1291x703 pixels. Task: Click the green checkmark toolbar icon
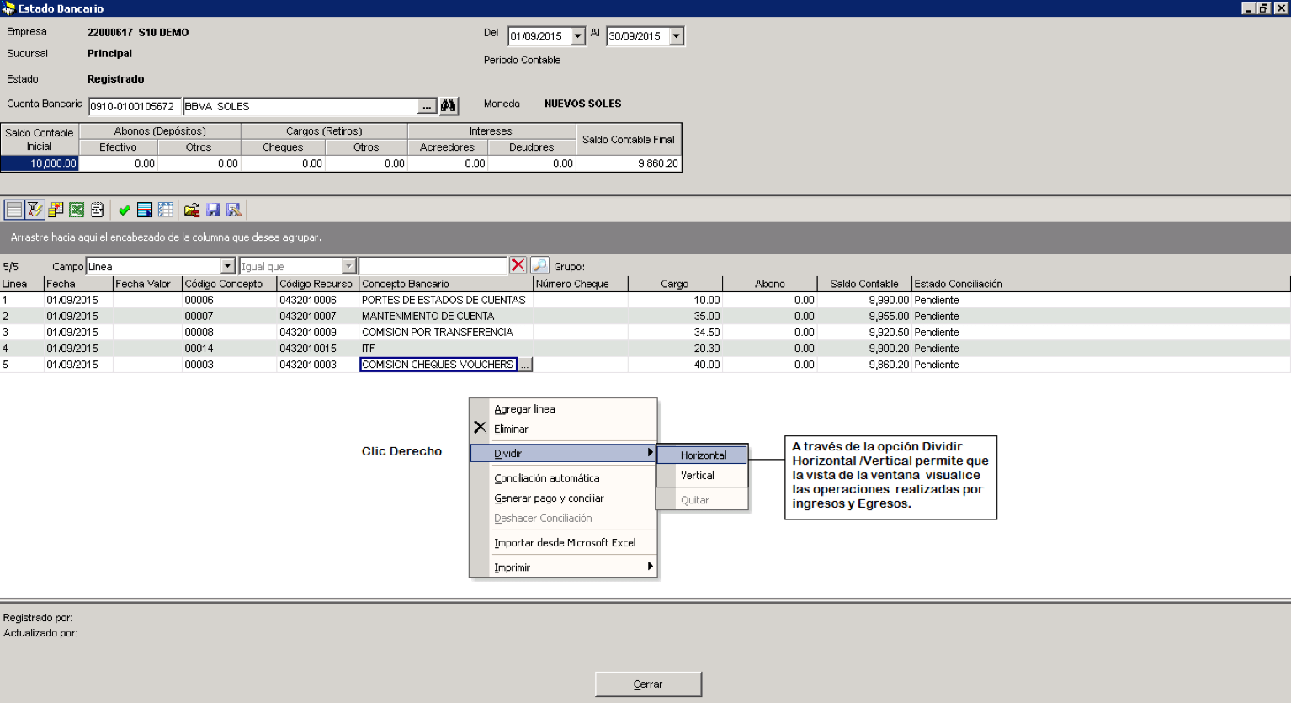coord(124,210)
